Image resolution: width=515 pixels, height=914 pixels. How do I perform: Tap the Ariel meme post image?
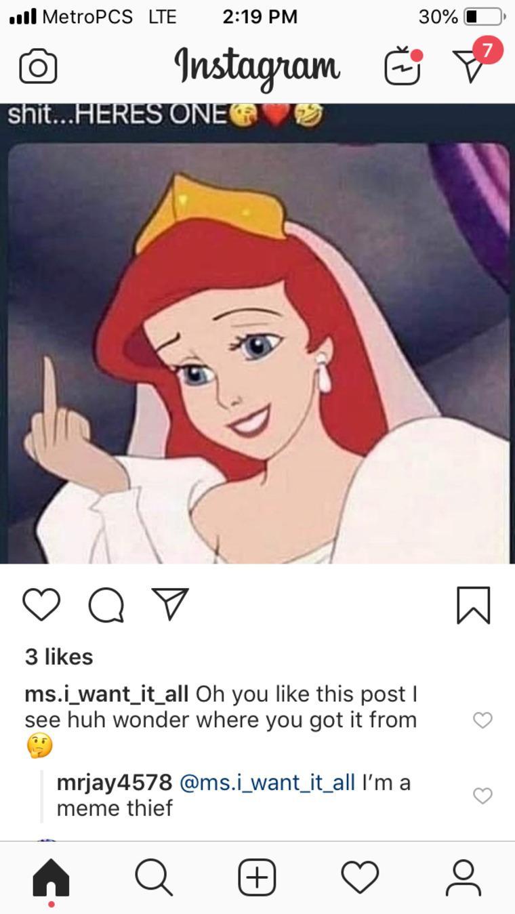257,333
